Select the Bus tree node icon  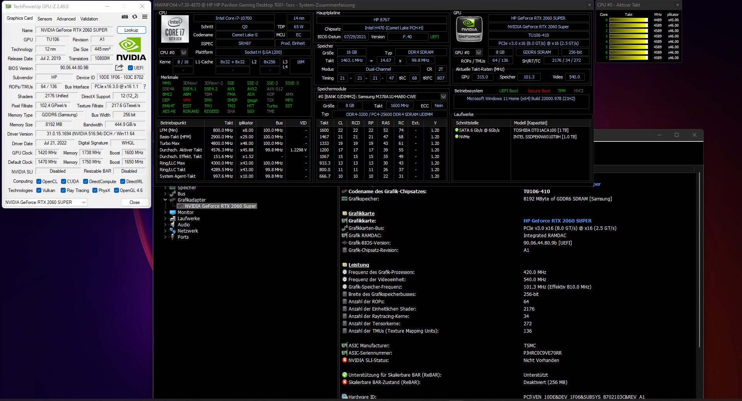point(173,194)
